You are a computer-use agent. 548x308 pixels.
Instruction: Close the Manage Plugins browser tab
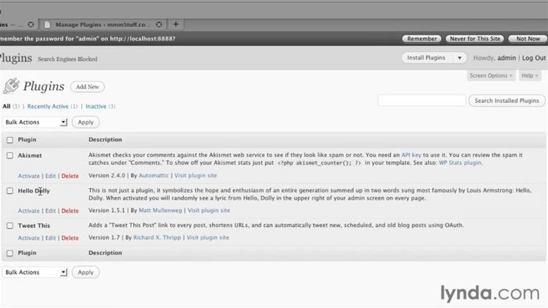[x=159, y=25]
